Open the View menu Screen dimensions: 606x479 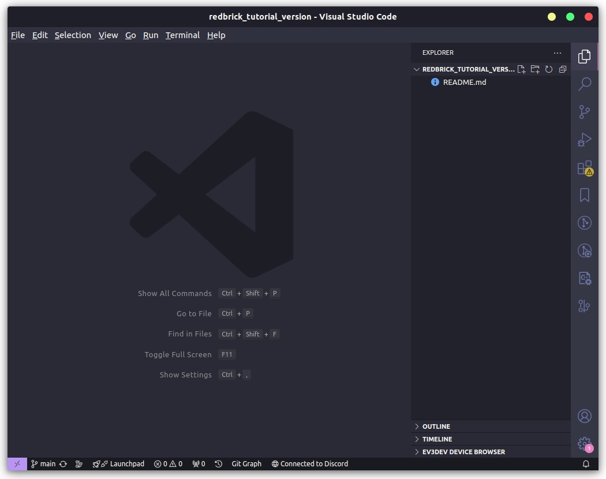(x=109, y=35)
